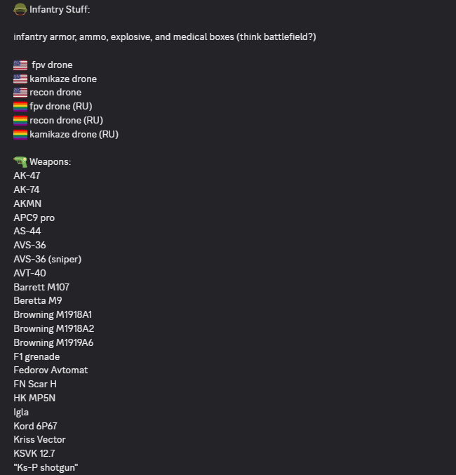456x475 pixels.
Task: Click the APC9 pro entry
Action: 34,218
